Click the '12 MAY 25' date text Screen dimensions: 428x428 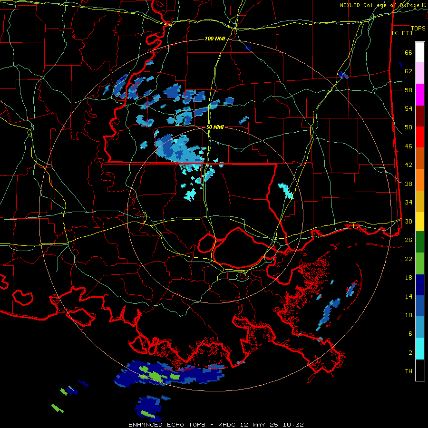tap(260, 425)
